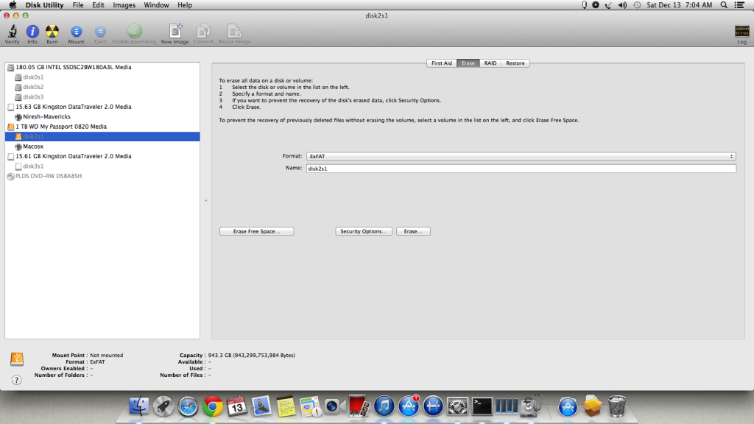754x424 pixels.
Task: Click the Security Options… button
Action: tap(364, 231)
